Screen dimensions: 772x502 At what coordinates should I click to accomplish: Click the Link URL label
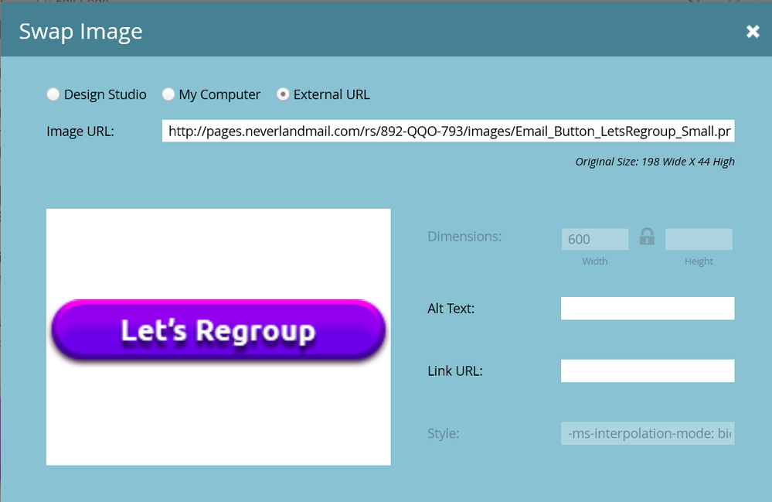tap(454, 371)
